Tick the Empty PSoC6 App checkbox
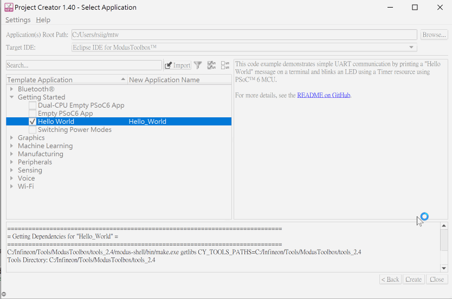The width and height of the screenshot is (452, 299). (33, 114)
